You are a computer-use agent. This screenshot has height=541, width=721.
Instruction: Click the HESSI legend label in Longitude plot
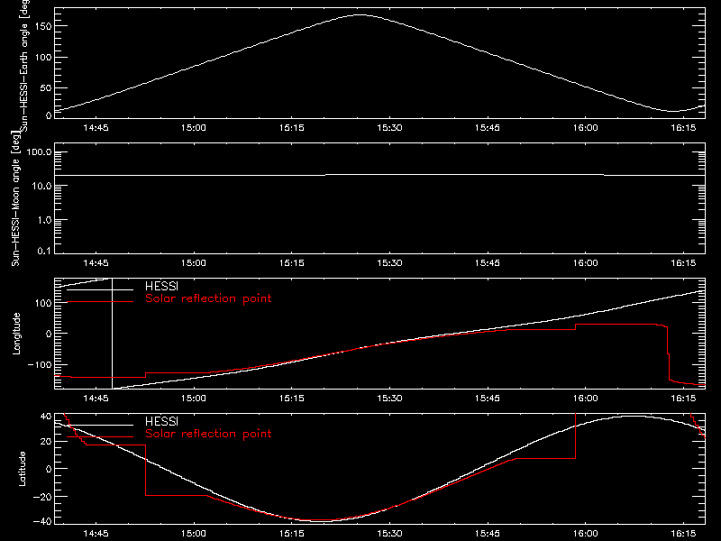pyautogui.click(x=161, y=286)
